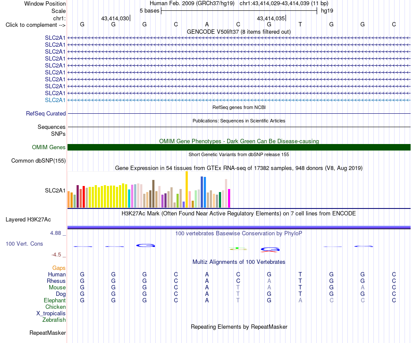The width and height of the screenshot is (411, 343).
Task: Click the RefSeq Curated gene line
Action: (239, 113)
